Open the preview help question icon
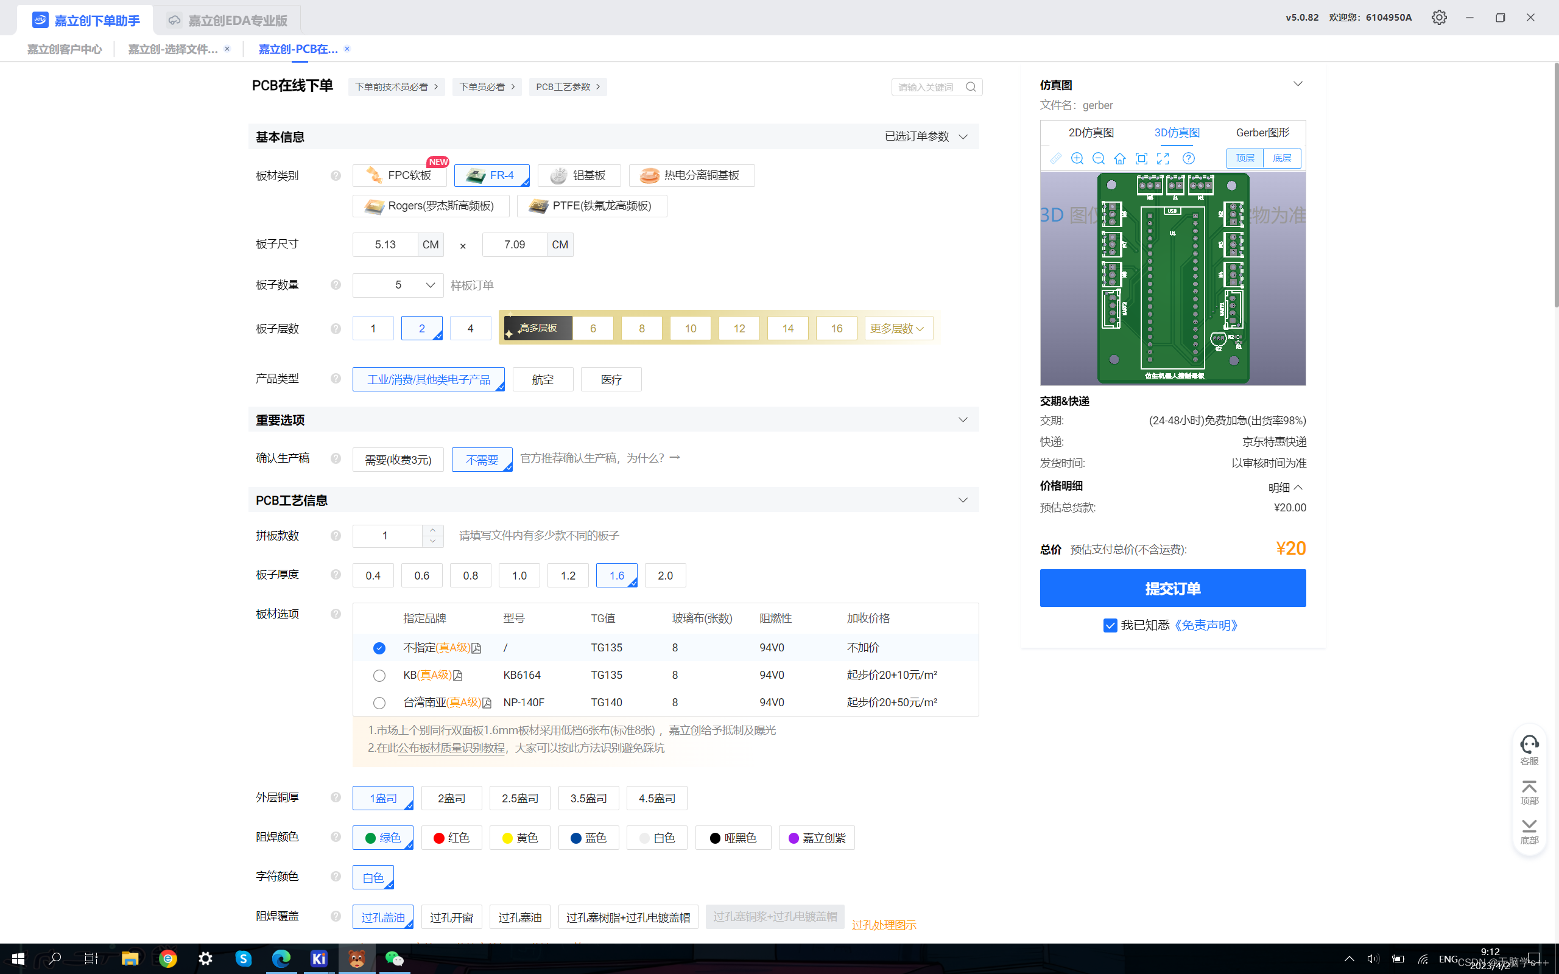The image size is (1559, 974). (x=1189, y=158)
